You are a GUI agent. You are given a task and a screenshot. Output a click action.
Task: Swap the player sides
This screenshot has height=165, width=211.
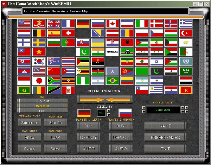pos(30,149)
